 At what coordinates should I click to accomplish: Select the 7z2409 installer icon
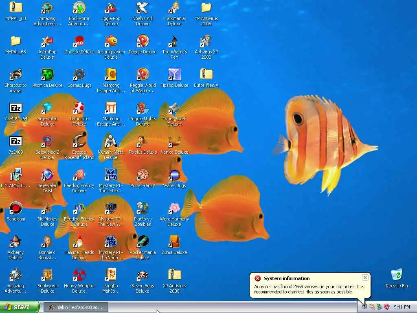point(16,141)
